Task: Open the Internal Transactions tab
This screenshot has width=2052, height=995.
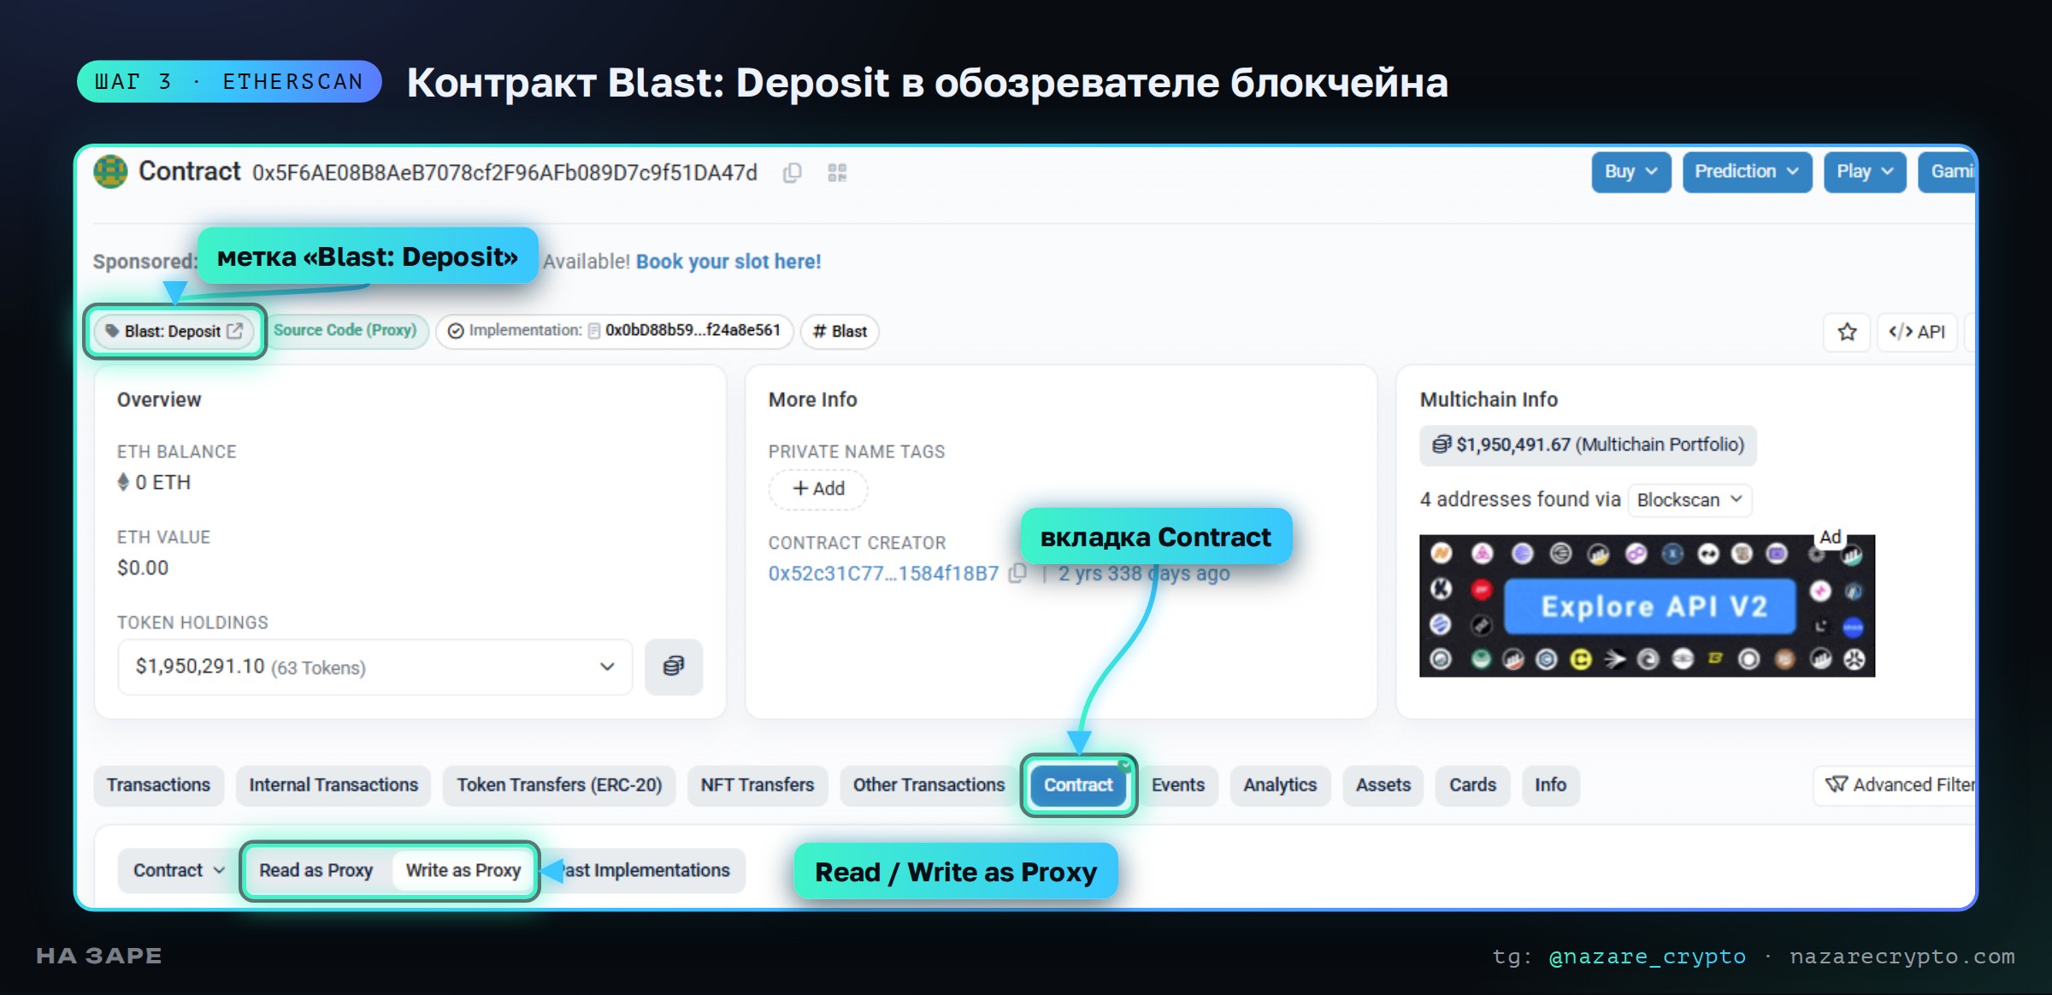Action: click(333, 785)
